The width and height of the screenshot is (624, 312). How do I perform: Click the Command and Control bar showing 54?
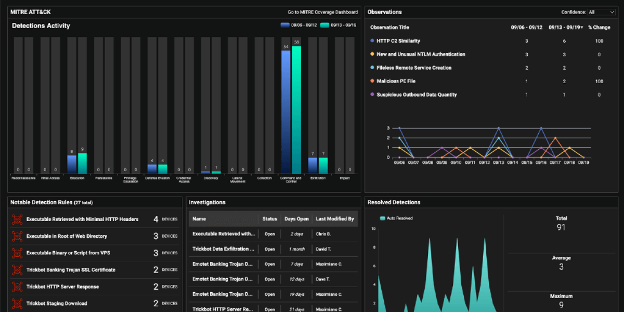pos(286,112)
